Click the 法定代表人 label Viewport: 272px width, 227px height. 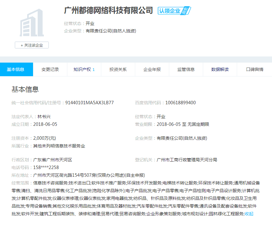22,117
